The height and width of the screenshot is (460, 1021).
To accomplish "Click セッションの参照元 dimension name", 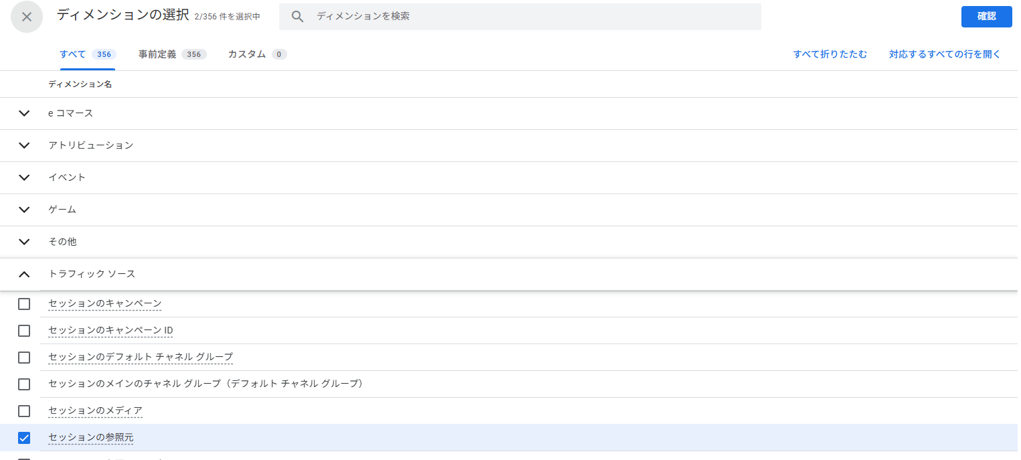I will [91, 438].
